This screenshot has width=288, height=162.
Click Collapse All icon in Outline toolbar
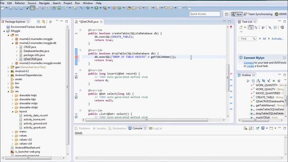(x=253, y=81)
